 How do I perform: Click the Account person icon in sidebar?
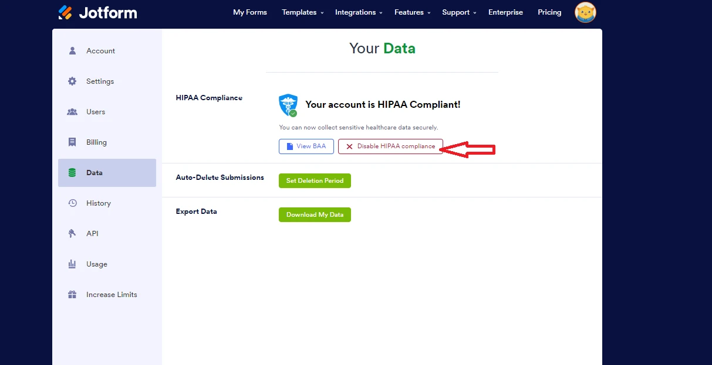[x=72, y=51]
